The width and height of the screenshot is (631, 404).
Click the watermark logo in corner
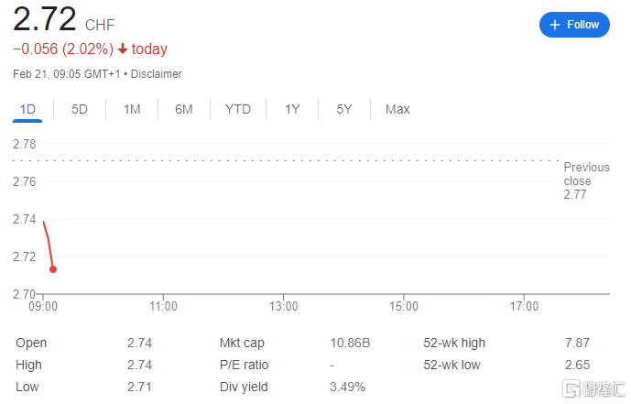[x=593, y=389]
